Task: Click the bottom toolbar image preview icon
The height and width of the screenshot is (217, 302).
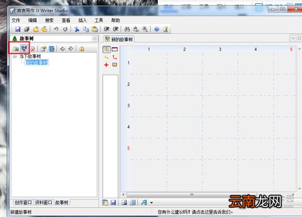Action: tap(132, 202)
